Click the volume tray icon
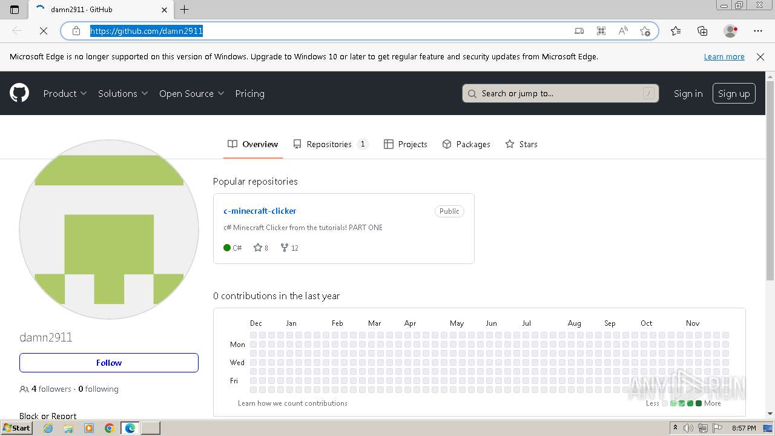Viewport: 775px width, 436px height. pos(689,428)
